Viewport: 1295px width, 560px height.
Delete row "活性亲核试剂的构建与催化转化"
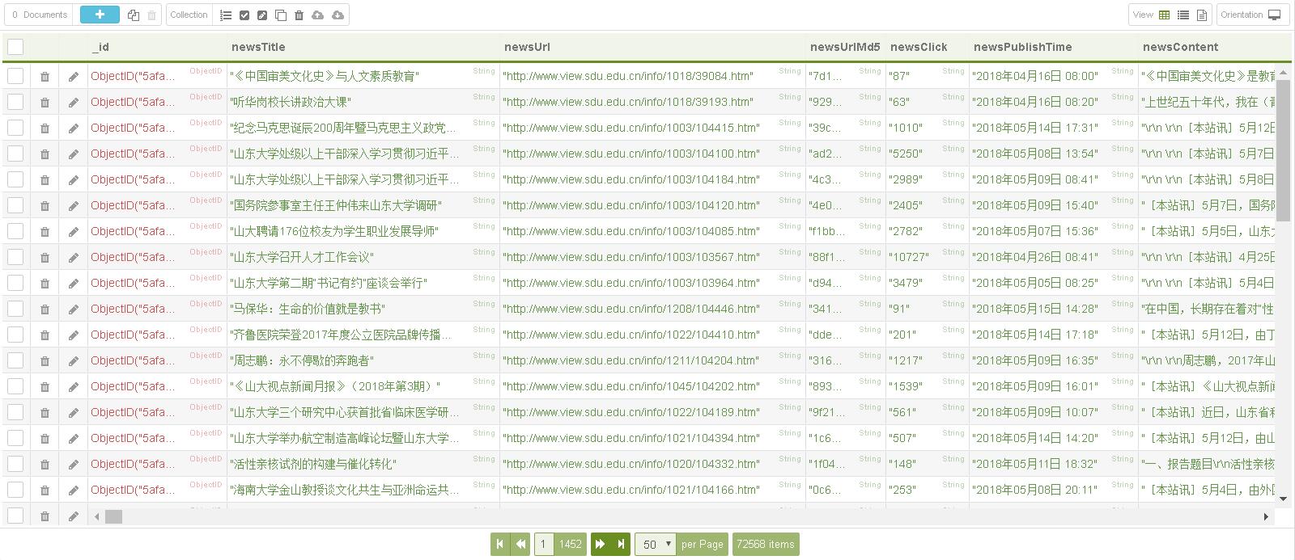tap(45, 465)
